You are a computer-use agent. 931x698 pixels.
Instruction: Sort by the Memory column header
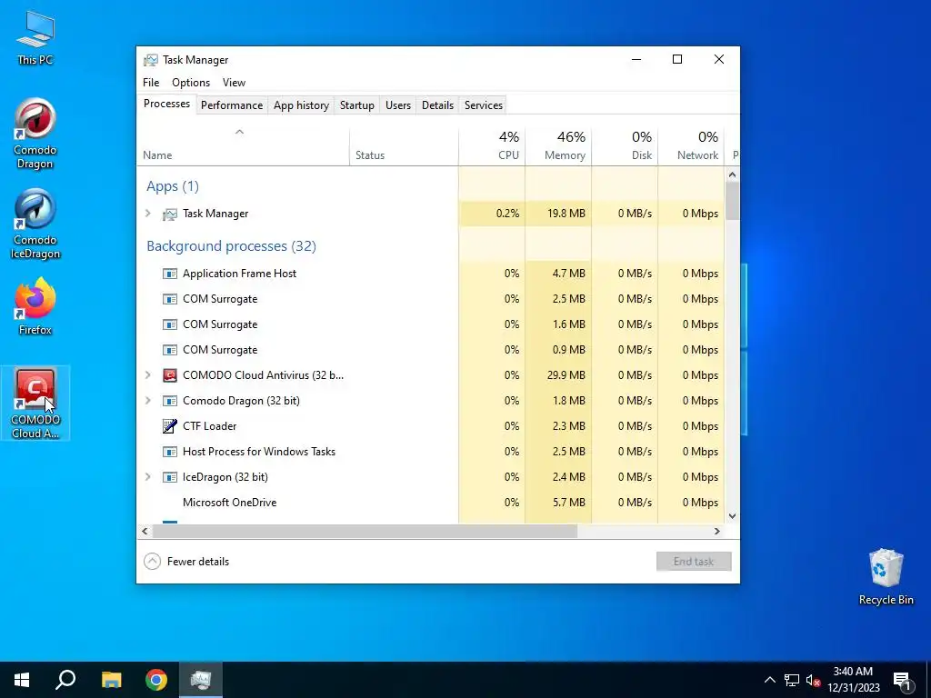coord(559,145)
